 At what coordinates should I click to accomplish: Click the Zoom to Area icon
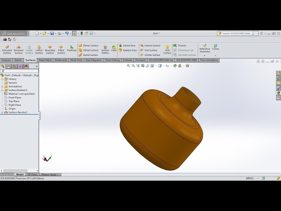point(133,66)
